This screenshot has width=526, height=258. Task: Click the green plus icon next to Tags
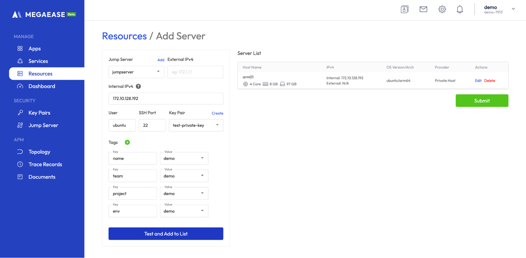point(127,142)
